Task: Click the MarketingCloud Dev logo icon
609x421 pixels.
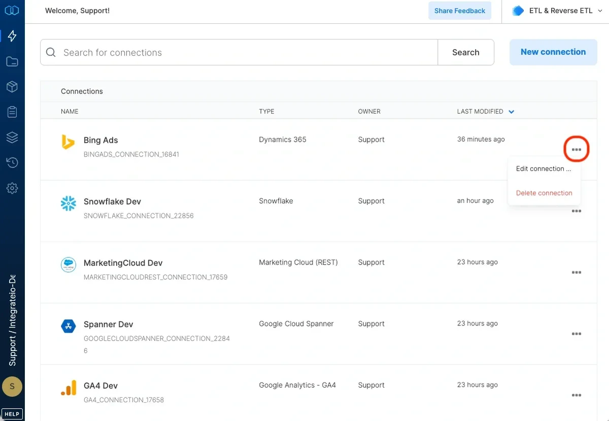Action: 68,265
